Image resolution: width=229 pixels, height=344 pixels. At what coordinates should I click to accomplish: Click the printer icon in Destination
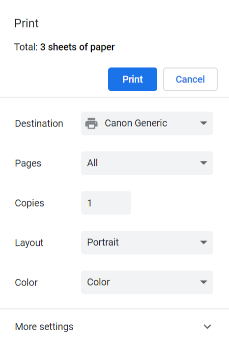tap(91, 123)
